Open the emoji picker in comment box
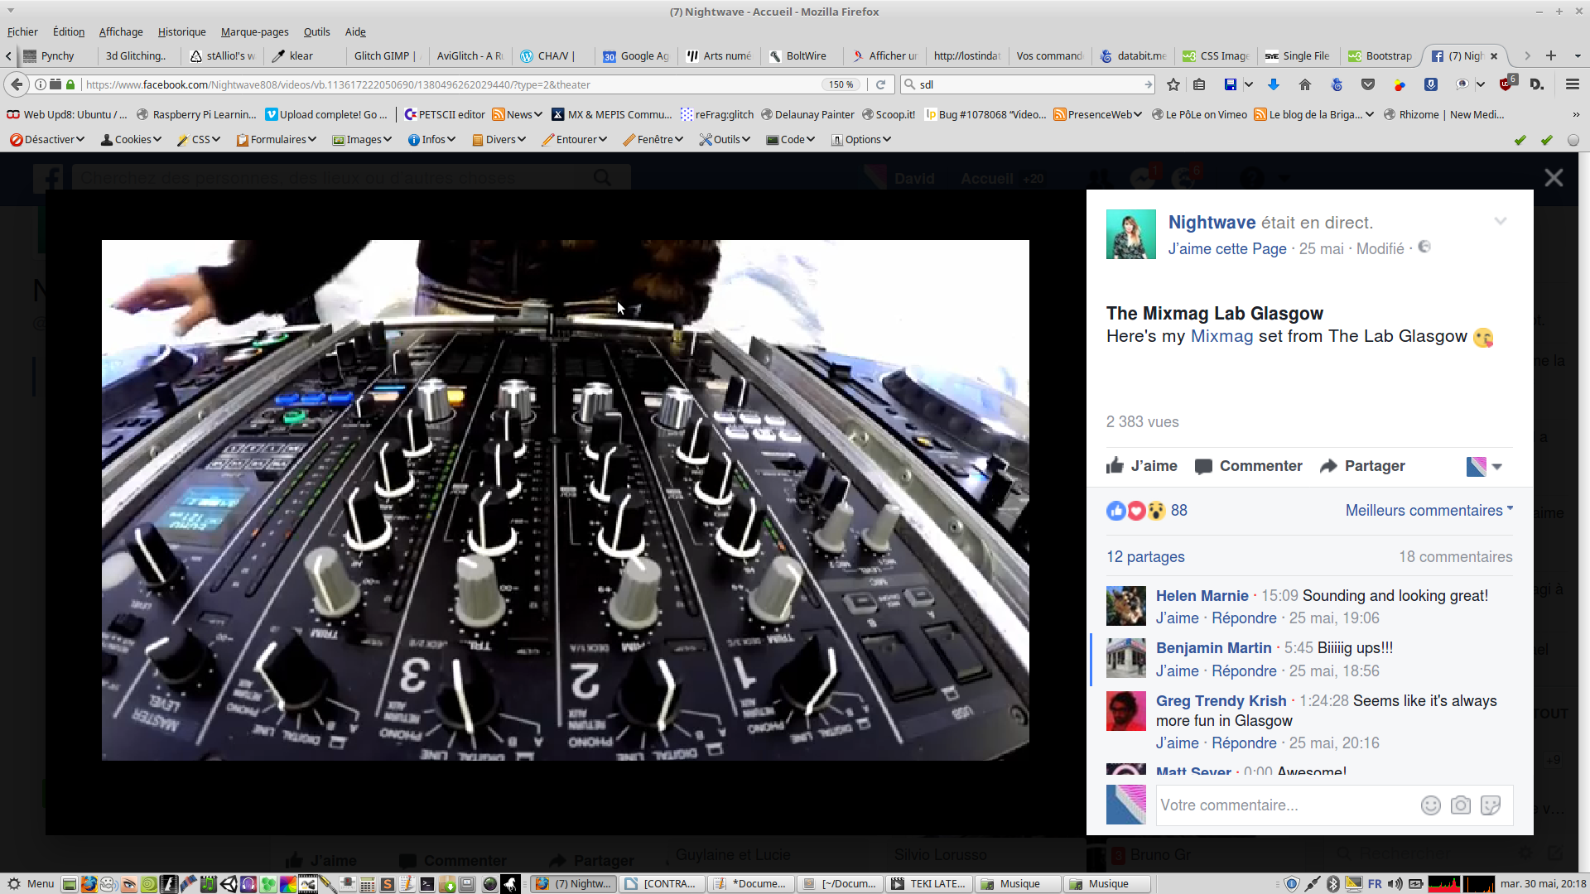The width and height of the screenshot is (1590, 894). pos(1431,805)
